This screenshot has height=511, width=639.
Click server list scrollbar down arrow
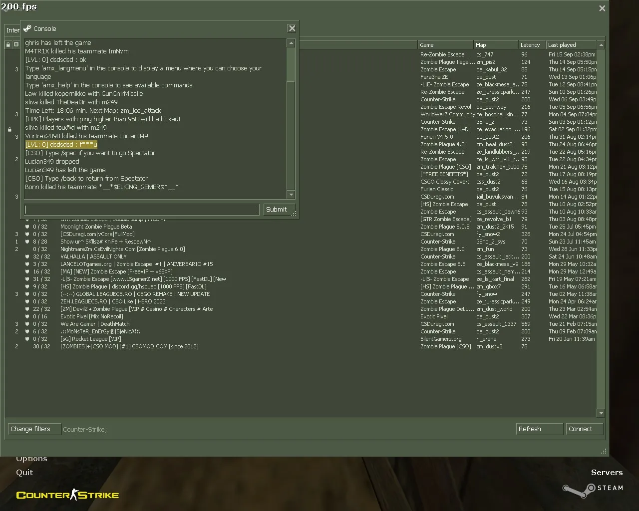[x=601, y=413]
